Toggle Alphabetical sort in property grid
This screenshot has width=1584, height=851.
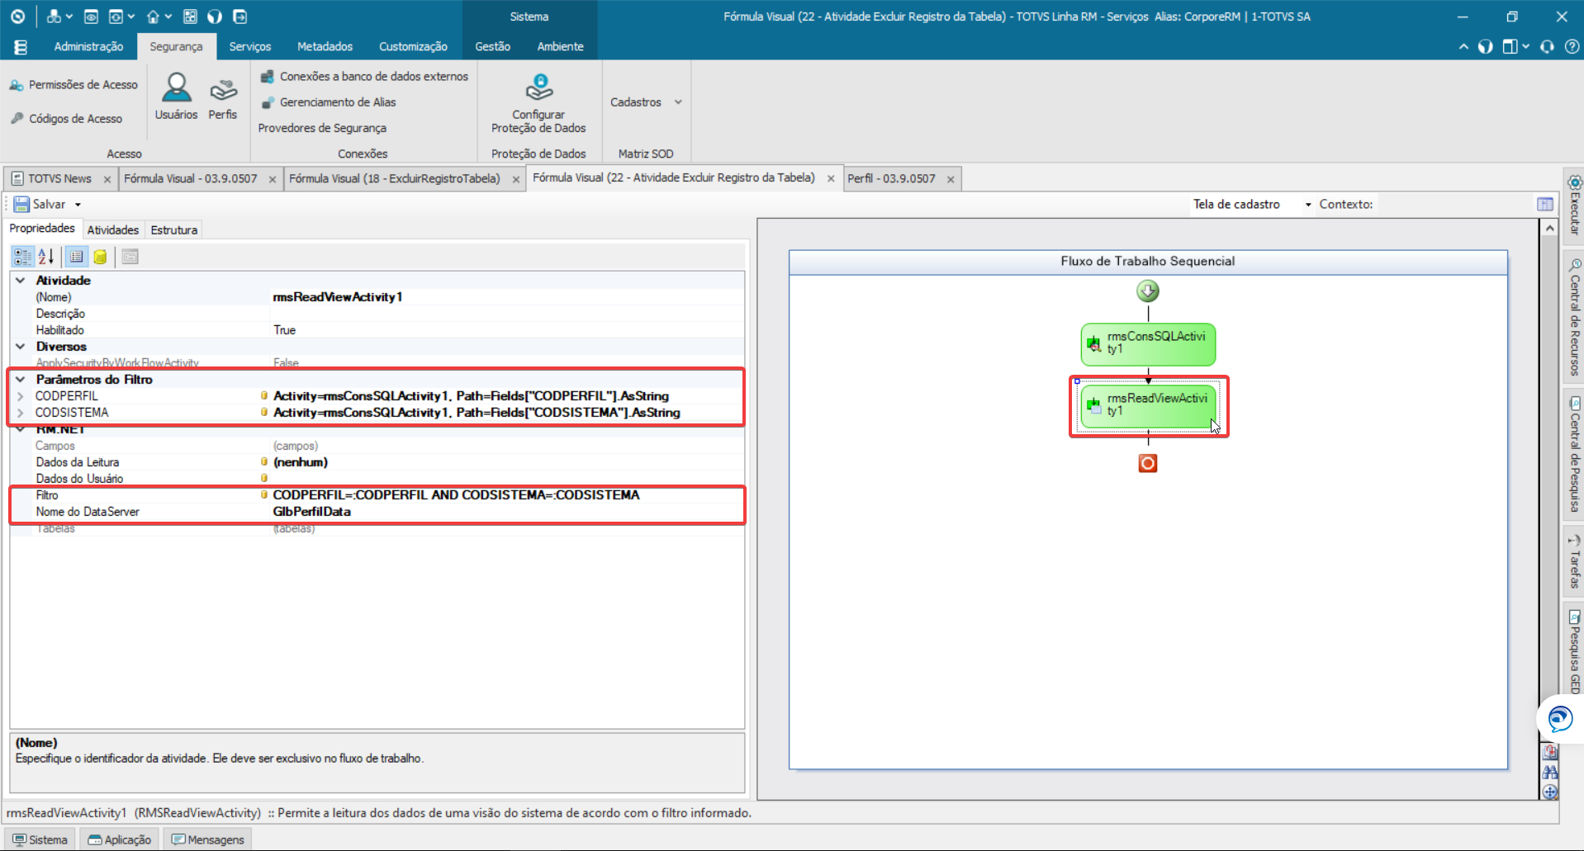tap(46, 257)
